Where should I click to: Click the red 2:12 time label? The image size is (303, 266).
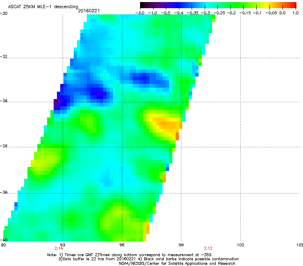(x=208, y=248)
